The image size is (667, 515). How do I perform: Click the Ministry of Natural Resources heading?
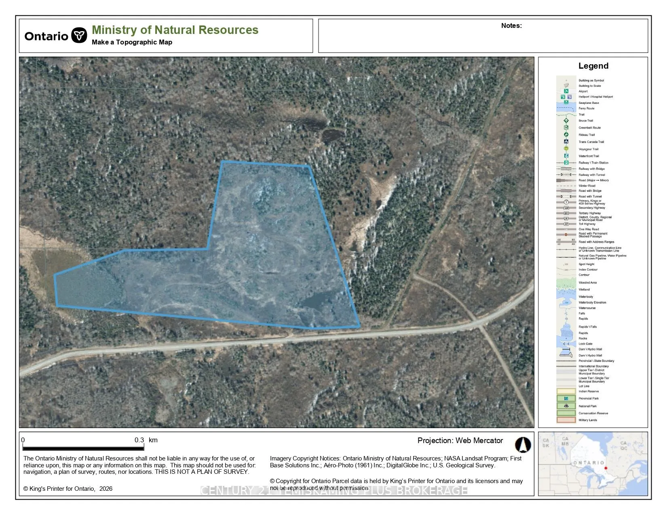pyautogui.click(x=175, y=30)
